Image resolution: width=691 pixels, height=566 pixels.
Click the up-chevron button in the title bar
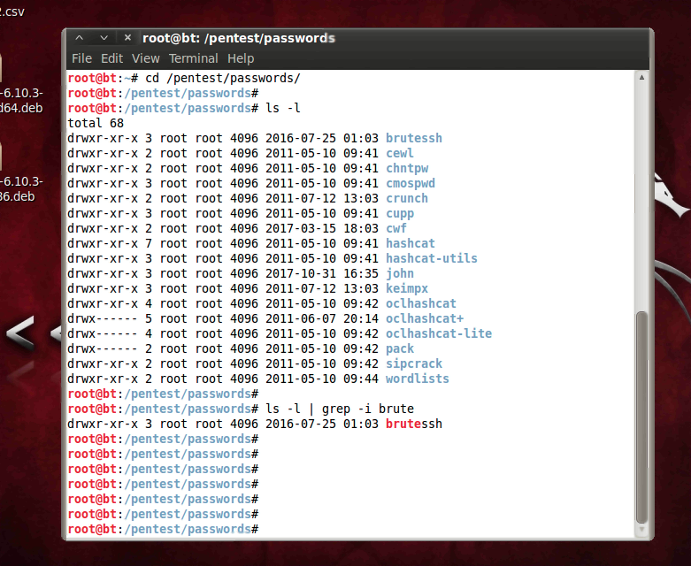(x=80, y=38)
